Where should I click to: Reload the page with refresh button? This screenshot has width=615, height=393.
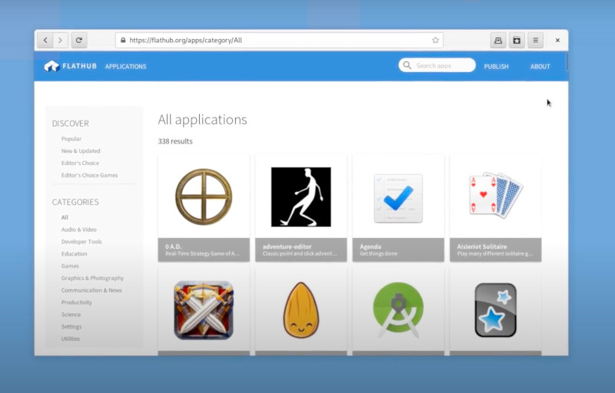pos(78,40)
